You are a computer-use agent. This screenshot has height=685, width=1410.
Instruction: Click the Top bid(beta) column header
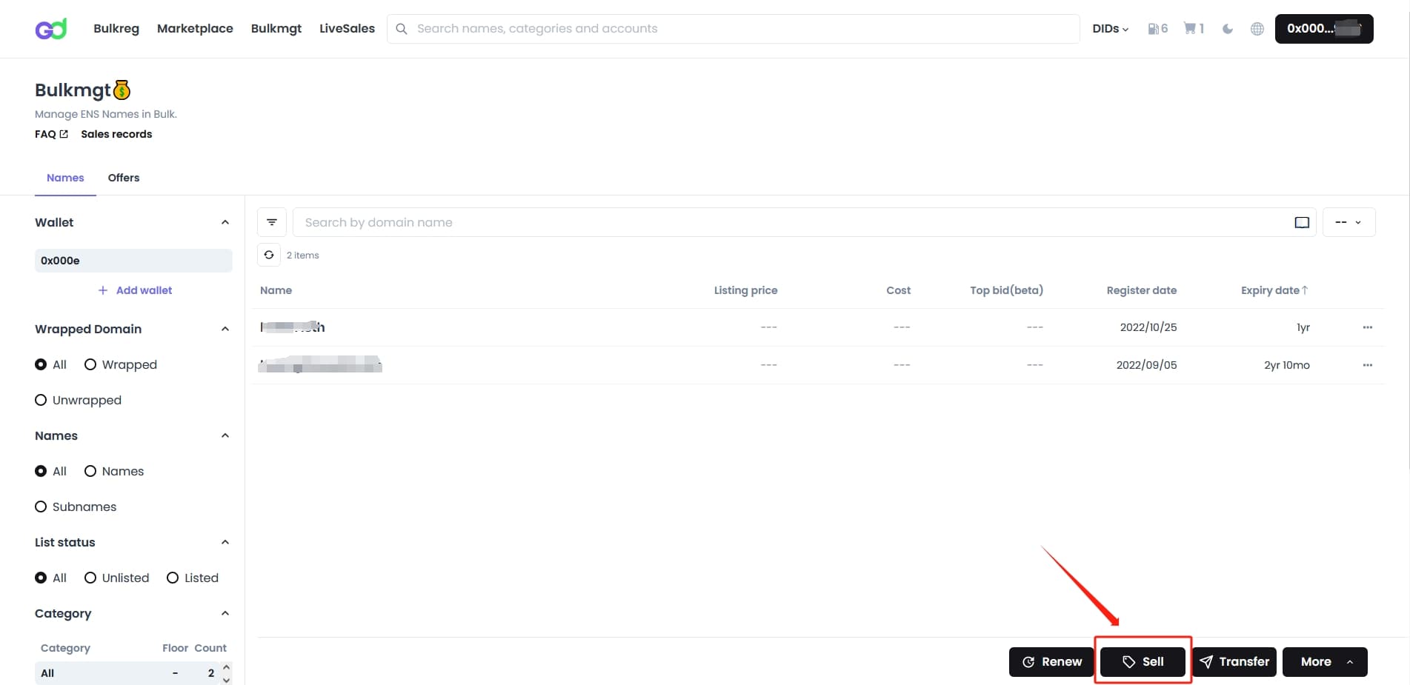[x=1006, y=290]
